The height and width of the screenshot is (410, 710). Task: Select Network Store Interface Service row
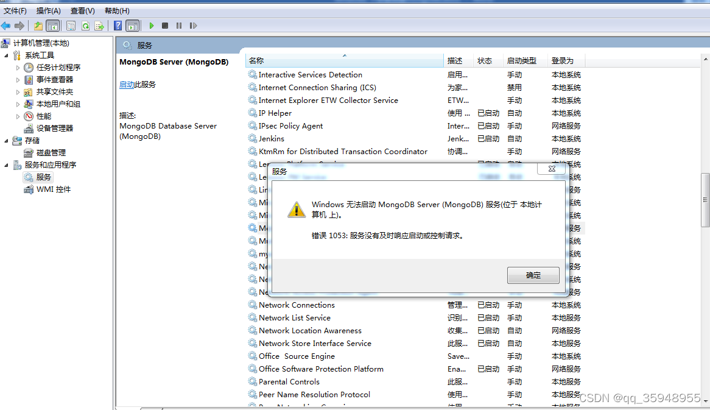[415, 344]
